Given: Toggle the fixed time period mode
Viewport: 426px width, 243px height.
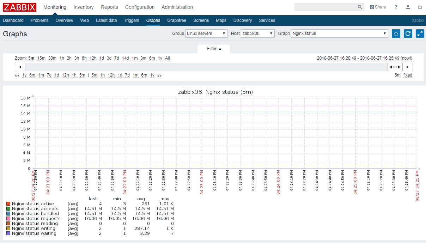Looking at the screenshot, I should click(408, 75).
